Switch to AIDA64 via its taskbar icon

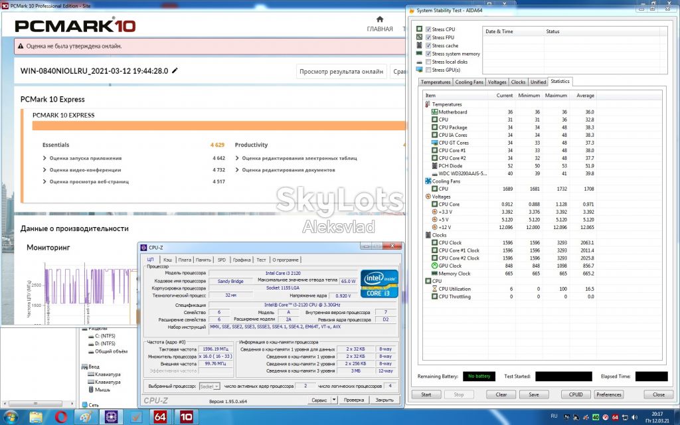(160, 417)
